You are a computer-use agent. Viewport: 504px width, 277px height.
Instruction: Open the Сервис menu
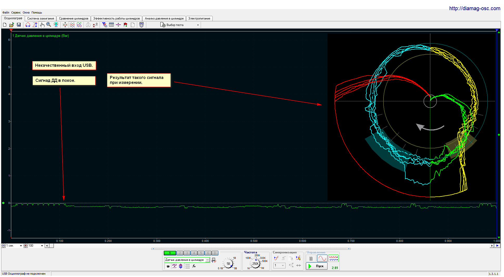coord(16,12)
